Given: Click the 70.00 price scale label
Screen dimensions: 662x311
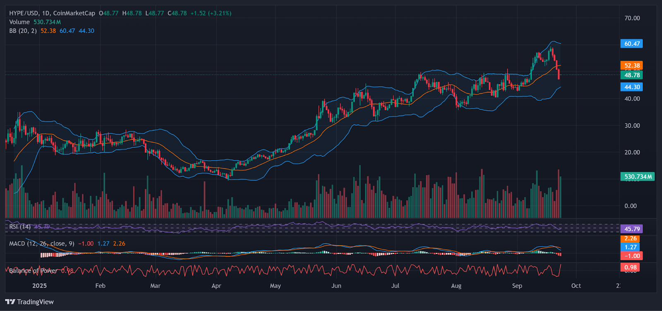Looking at the screenshot, I should tap(632, 18).
